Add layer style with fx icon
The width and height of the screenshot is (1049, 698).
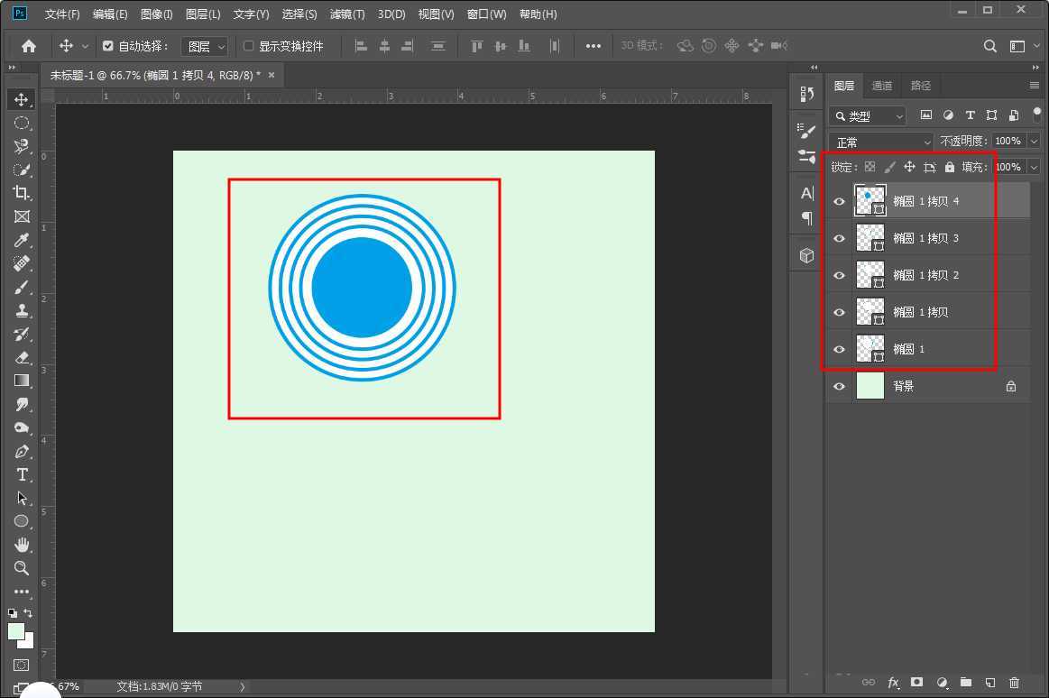894,683
